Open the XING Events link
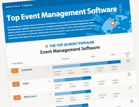This screenshot has height=107, width=139. point(30,97)
